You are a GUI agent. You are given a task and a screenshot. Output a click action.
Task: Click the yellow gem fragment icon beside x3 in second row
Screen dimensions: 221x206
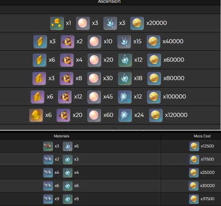[40, 42]
